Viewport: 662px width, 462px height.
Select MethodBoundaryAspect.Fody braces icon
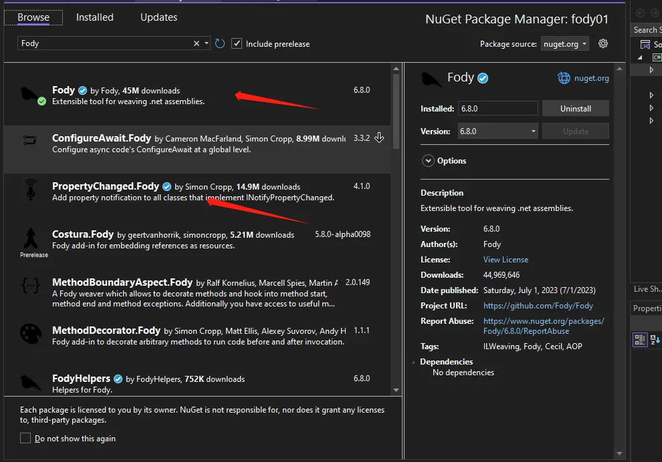point(30,286)
